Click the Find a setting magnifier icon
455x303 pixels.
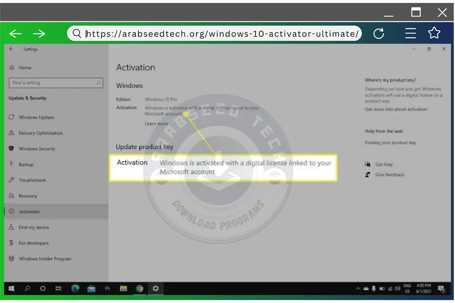click(x=98, y=83)
